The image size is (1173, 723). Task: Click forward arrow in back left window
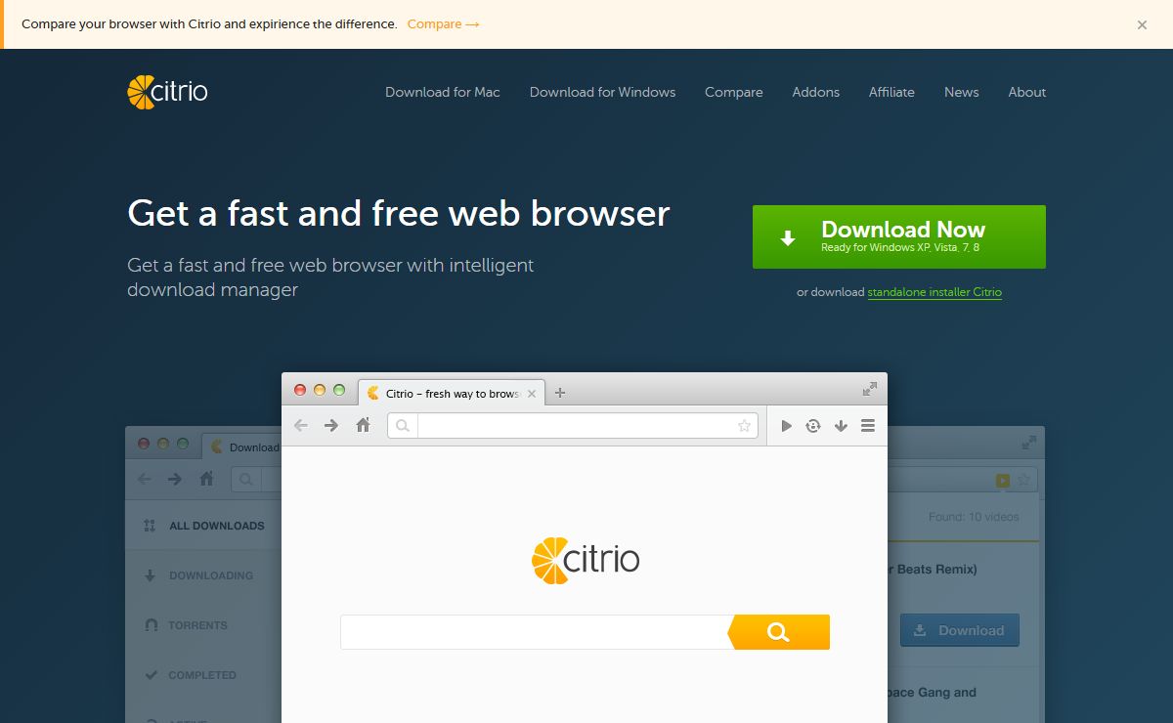(175, 479)
